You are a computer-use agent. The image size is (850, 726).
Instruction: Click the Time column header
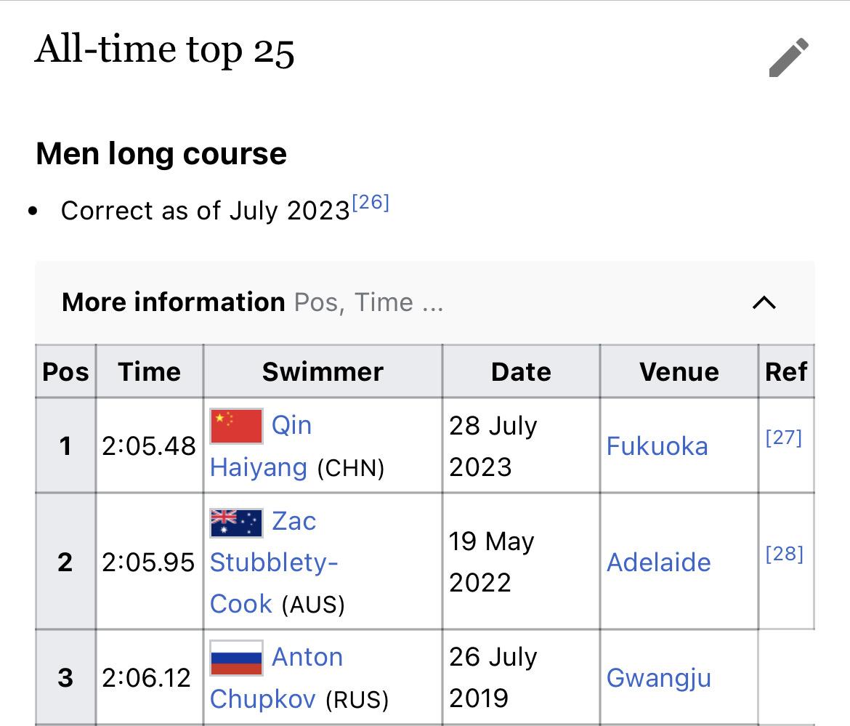(150, 372)
